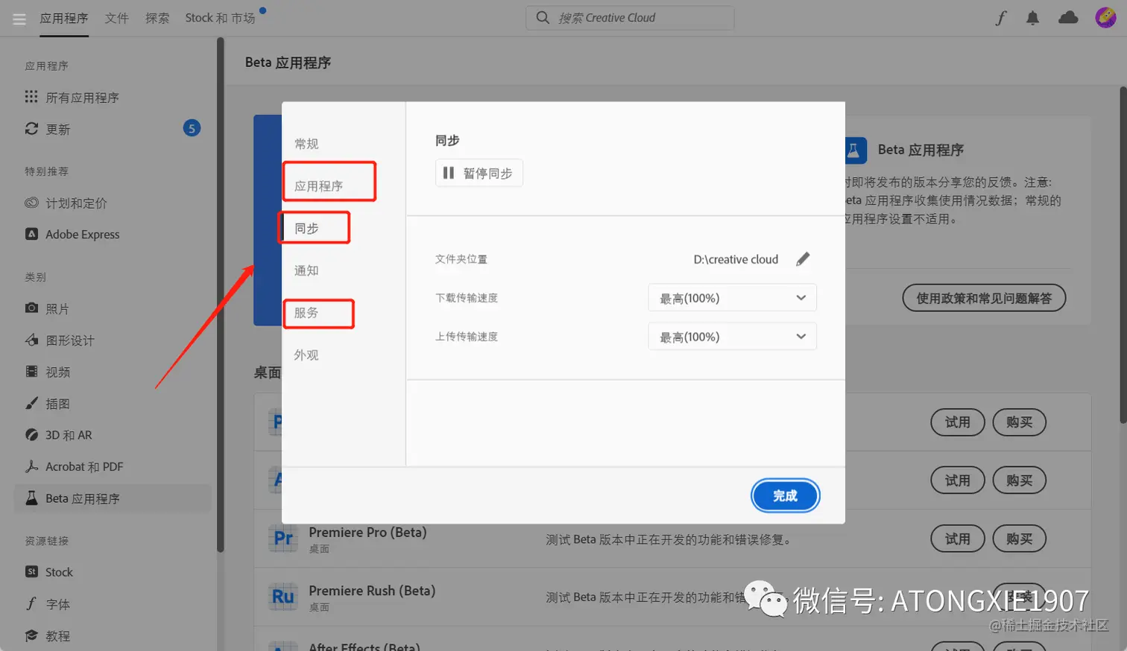
Task: Click the Updates refresh icon
Action: coord(31,129)
